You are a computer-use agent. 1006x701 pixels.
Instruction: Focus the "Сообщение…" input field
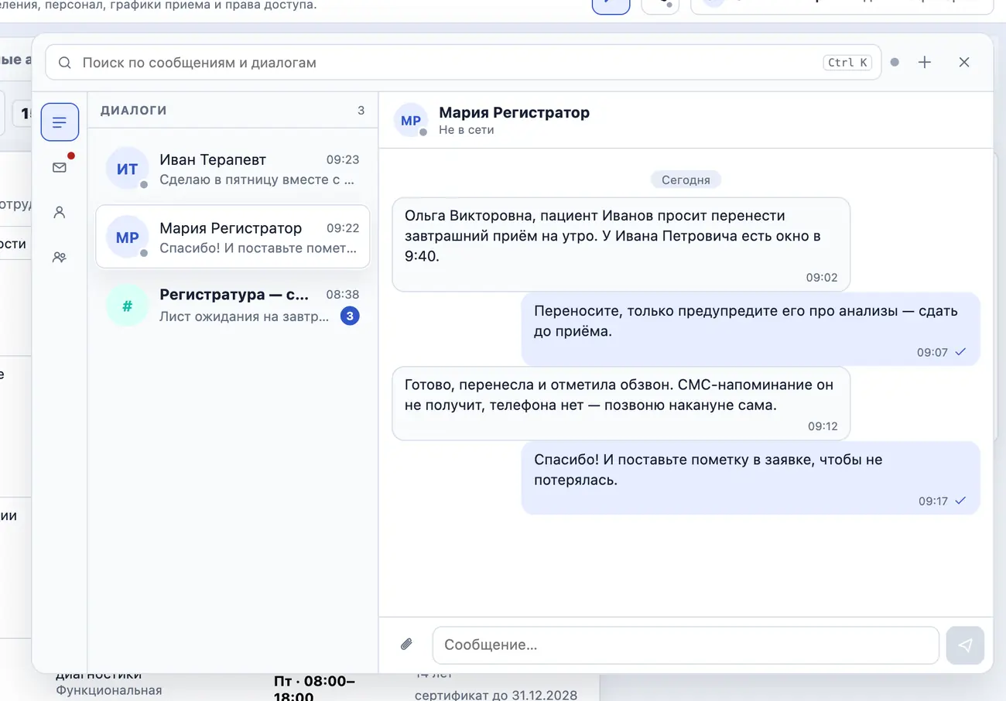(686, 645)
